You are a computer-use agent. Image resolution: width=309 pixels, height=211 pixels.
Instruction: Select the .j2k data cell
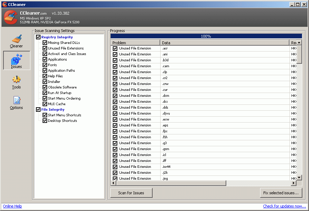click(225, 172)
